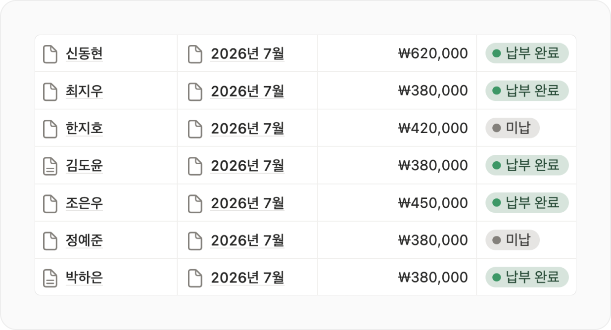Click the page icon beside 최지우

pos(50,91)
